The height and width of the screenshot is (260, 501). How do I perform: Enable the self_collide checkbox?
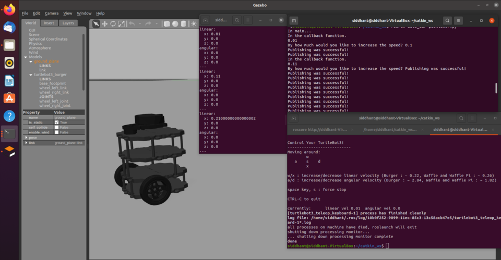pyautogui.click(x=56, y=127)
